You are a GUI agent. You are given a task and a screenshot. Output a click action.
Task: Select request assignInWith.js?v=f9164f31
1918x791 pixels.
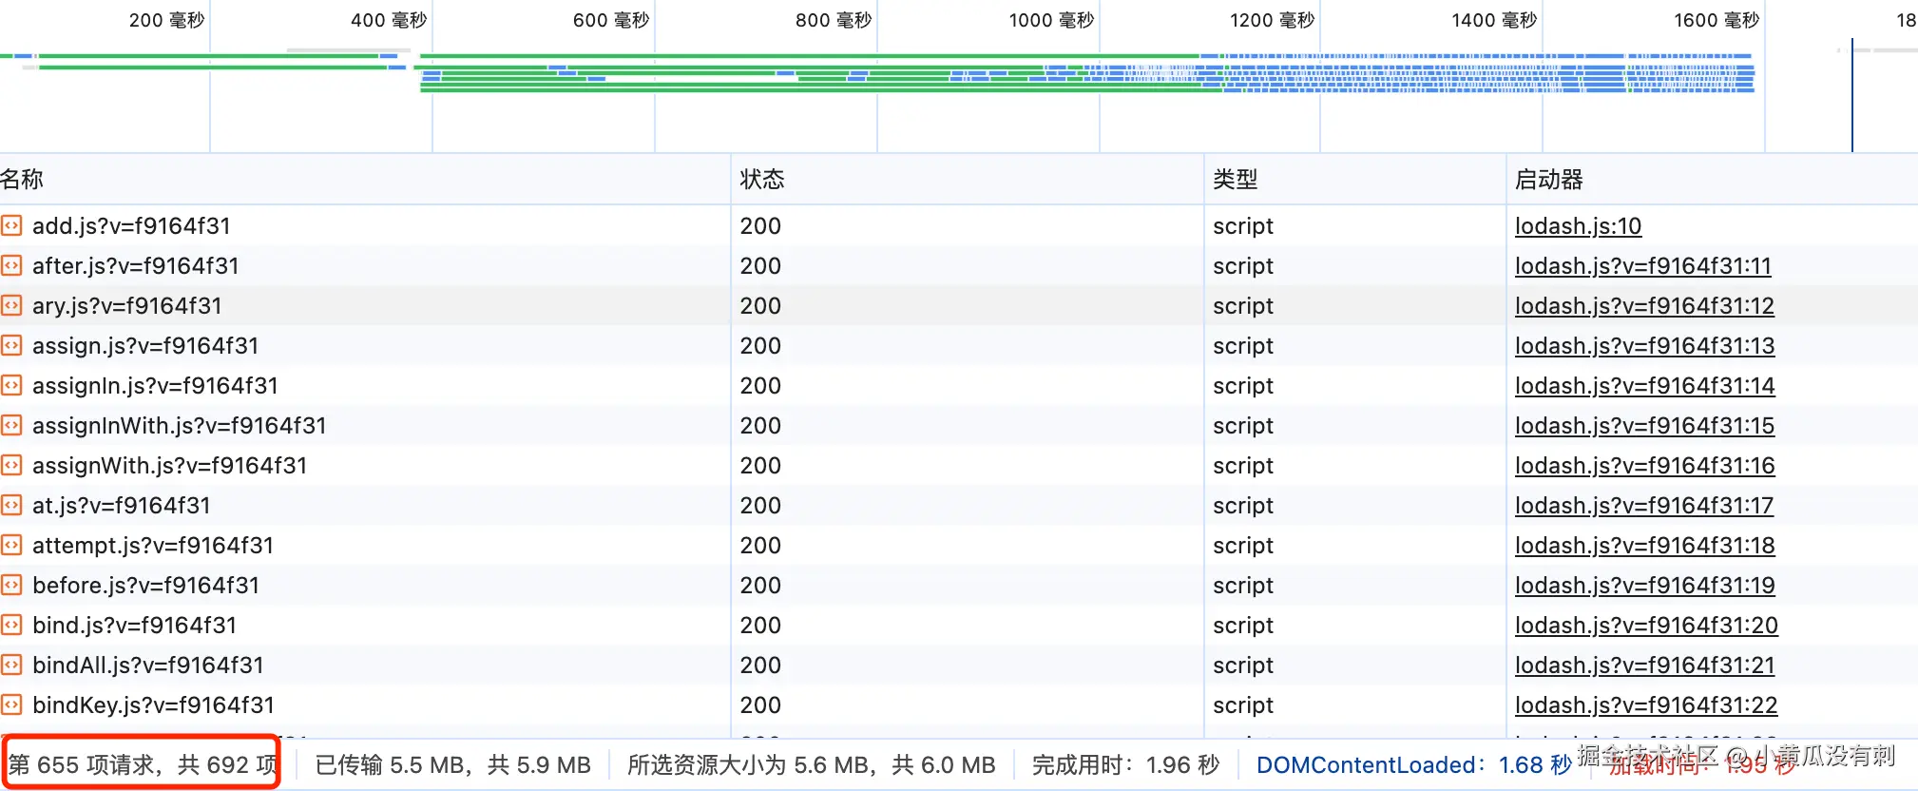(x=179, y=426)
